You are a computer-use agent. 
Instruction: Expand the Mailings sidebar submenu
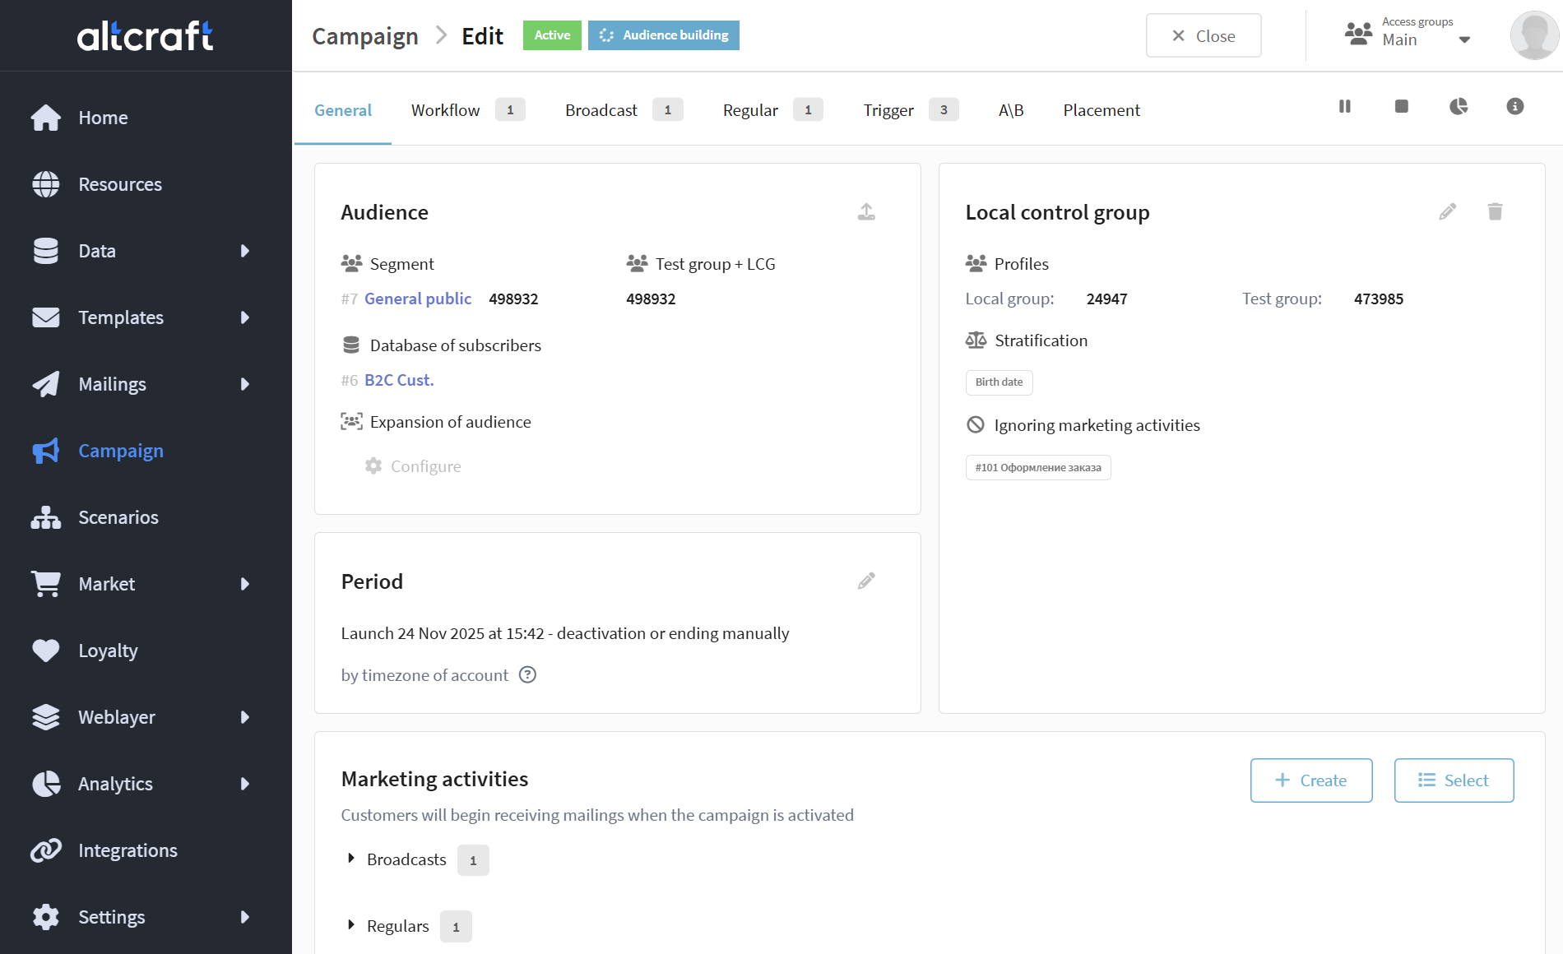[x=244, y=384]
